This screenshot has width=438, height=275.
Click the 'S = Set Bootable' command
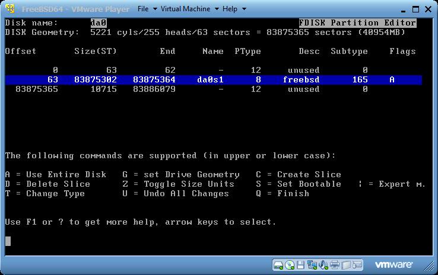[299, 184]
